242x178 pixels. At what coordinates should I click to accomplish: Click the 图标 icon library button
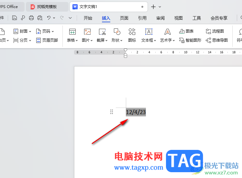(132, 36)
